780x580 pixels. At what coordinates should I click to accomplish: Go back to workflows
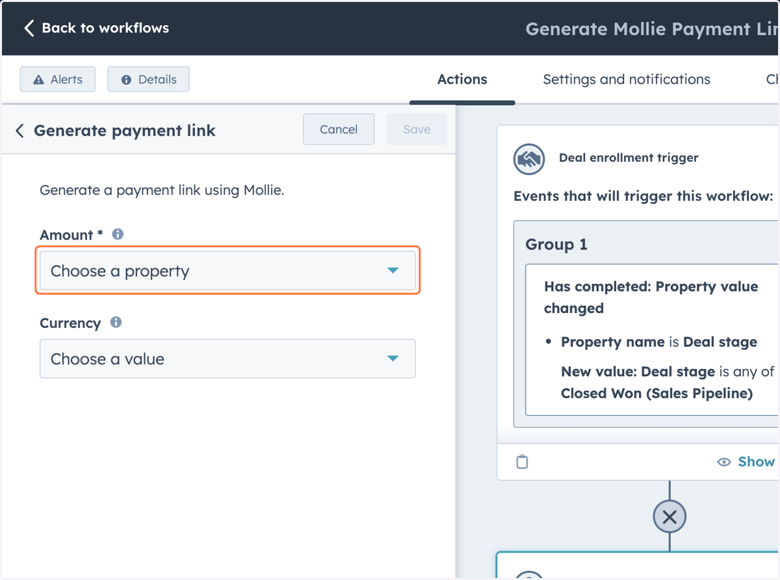pos(96,28)
